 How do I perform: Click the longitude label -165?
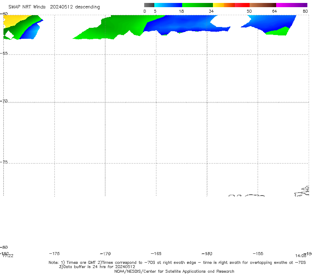pos(156,253)
